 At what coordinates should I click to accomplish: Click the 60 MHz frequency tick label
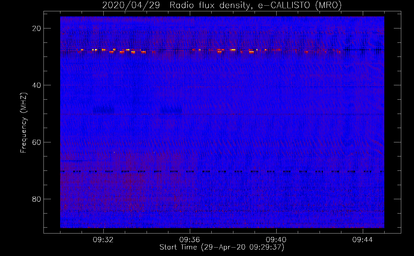(37, 142)
